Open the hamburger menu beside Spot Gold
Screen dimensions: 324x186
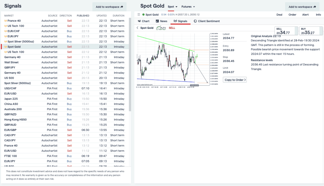139,15
